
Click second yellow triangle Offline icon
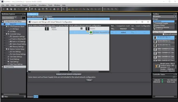73,9
